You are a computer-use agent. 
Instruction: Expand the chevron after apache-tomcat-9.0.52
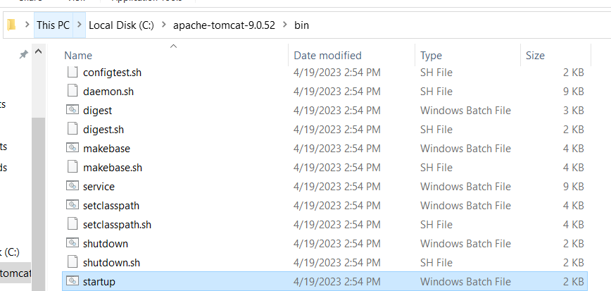pos(285,25)
